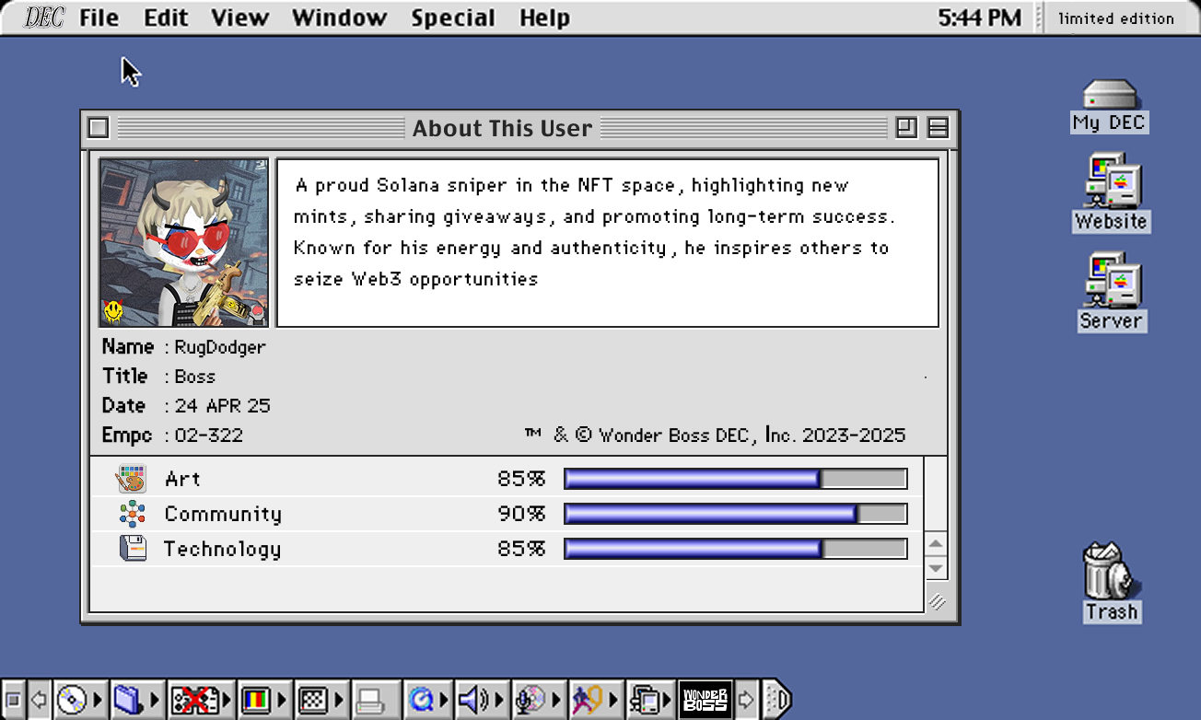Open the View menu
The image size is (1201, 720).
[x=239, y=17]
